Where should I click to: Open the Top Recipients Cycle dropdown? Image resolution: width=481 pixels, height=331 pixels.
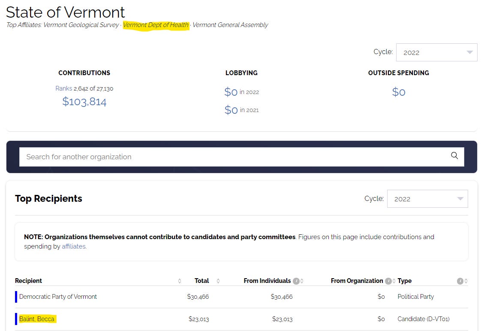(427, 199)
